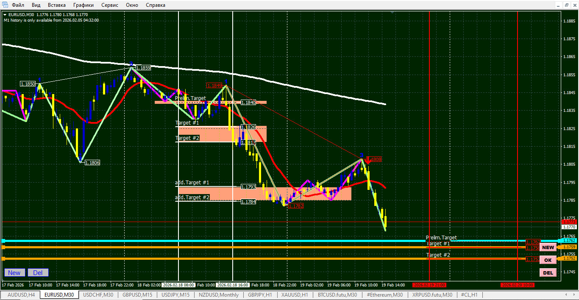Click the current price 1.1770 axis tag
Image resolution: width=579 pixels, height=300 pixels.
coord(569,227)
